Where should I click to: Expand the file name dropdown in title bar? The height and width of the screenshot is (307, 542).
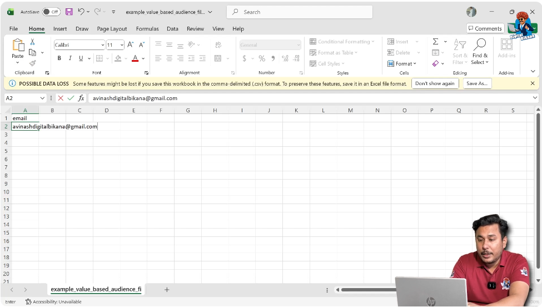point(210,12)
